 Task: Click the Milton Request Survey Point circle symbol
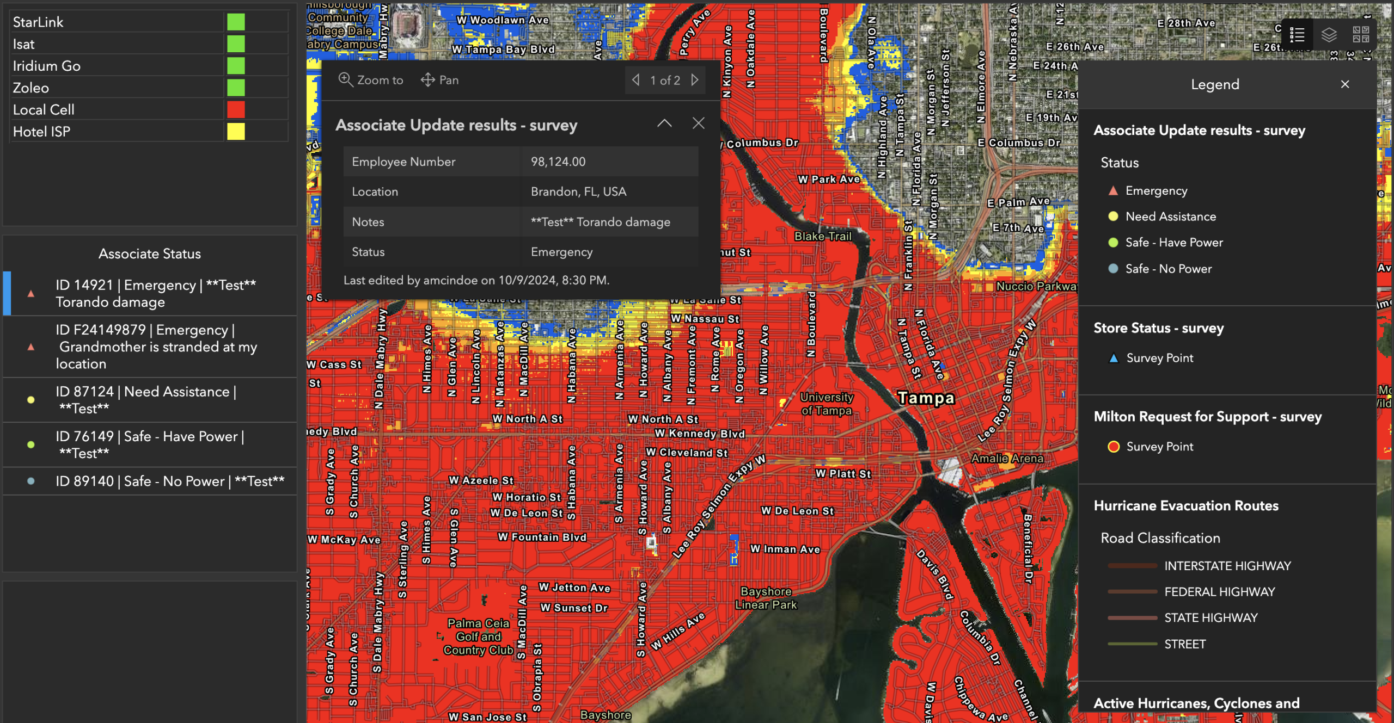click(x=1114, y=447)
